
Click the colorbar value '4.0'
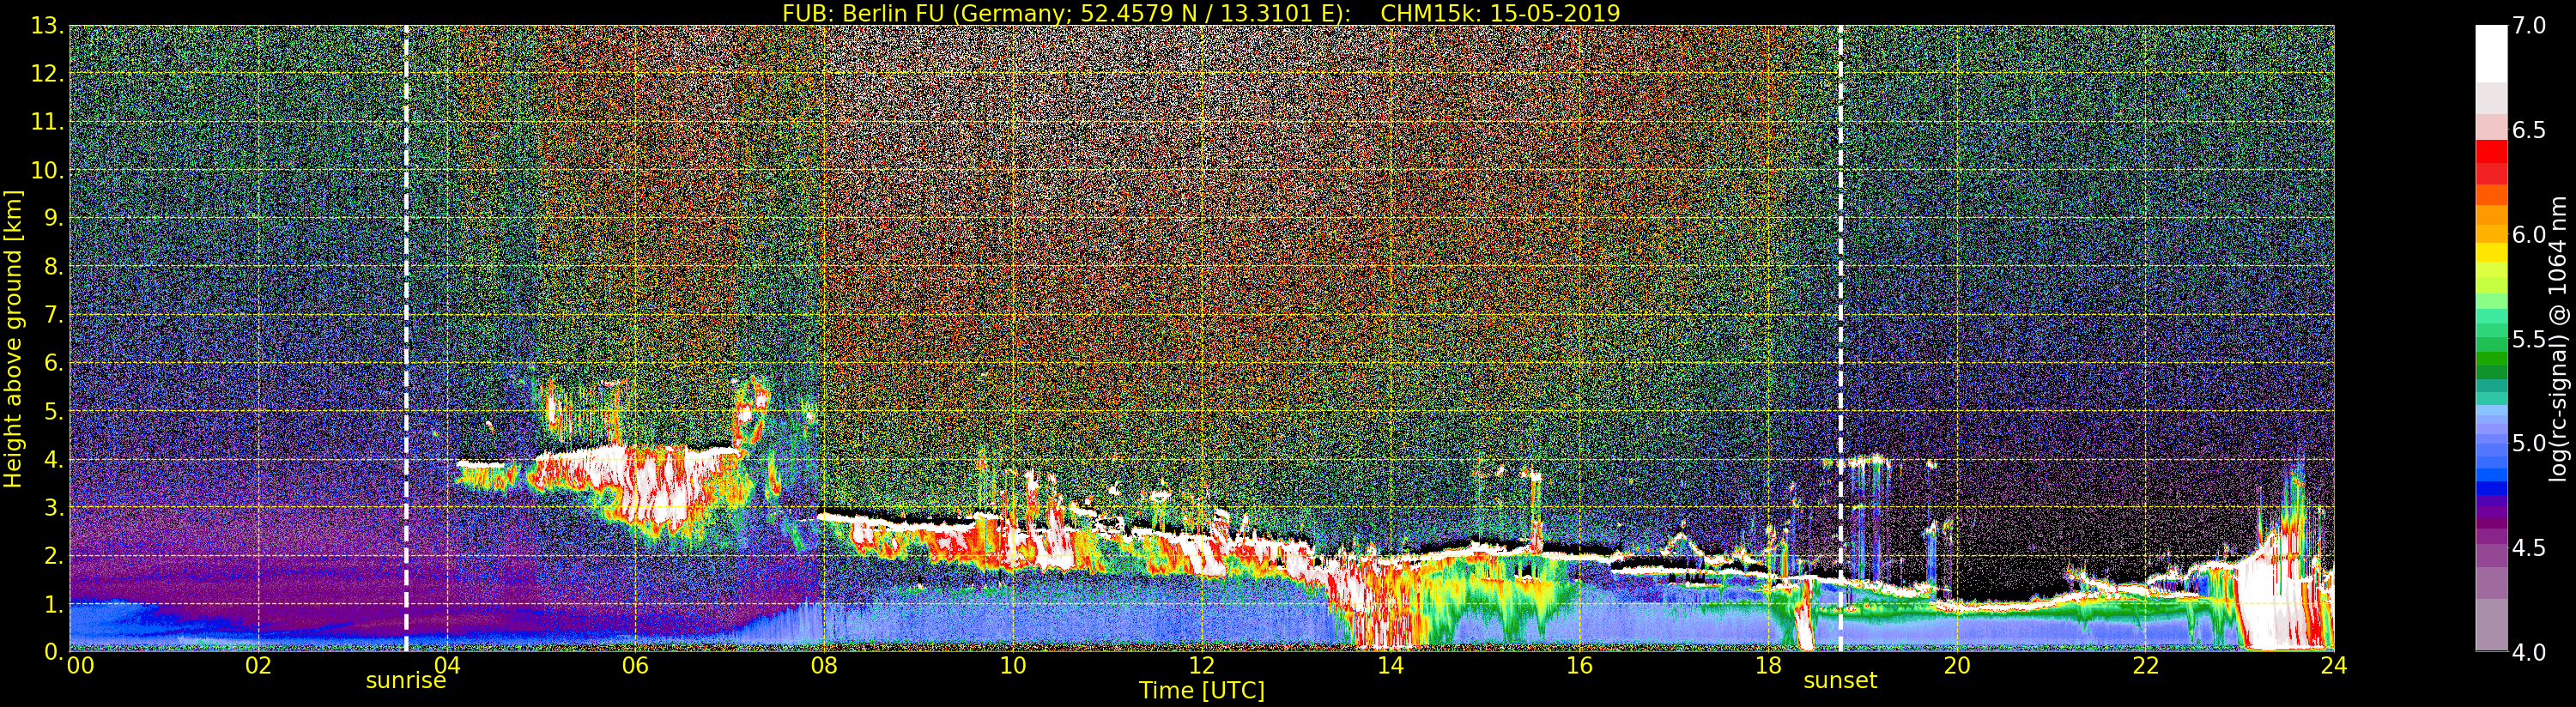[x=2529, y=652]
